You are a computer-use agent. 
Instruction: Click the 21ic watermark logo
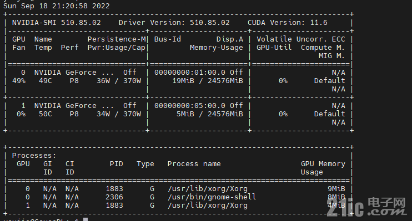[366, 207]
